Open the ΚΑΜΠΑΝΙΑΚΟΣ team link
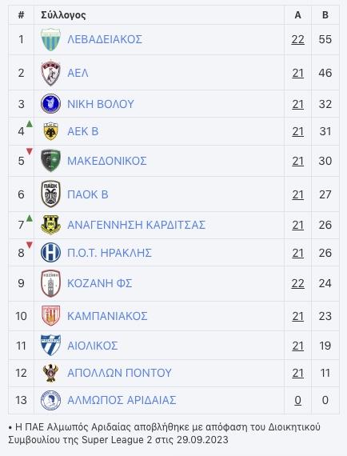The image size is (347, 456). (107, 316)
